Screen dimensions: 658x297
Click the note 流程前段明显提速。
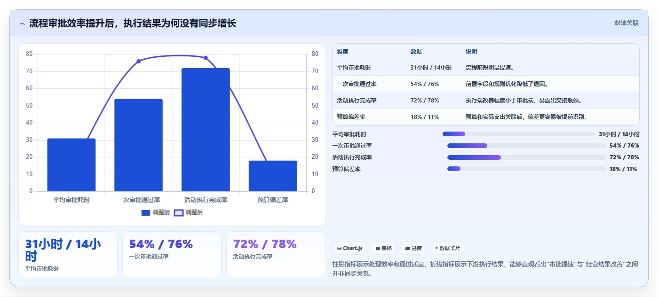pos(490,68)
